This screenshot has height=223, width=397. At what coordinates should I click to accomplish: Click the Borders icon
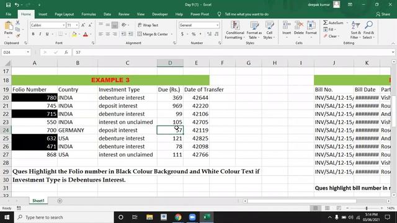coord(61,34)
